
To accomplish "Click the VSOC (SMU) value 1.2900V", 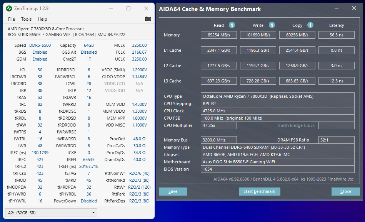I will point(140,70).
